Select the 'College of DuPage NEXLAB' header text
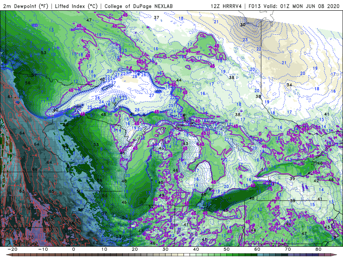The width and height of the screenshot is (343, 257). point(138,6)
